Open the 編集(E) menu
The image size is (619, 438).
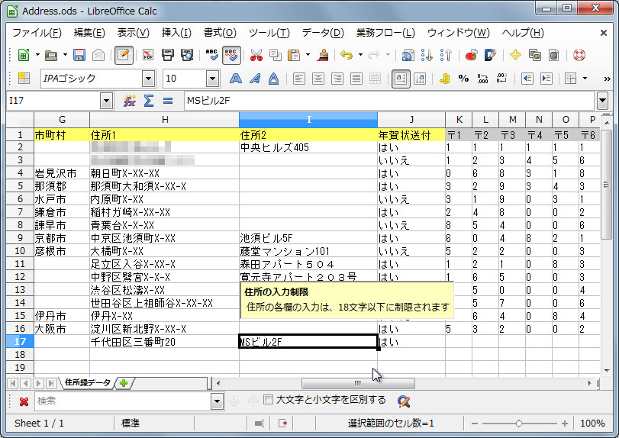click(89, 33)
